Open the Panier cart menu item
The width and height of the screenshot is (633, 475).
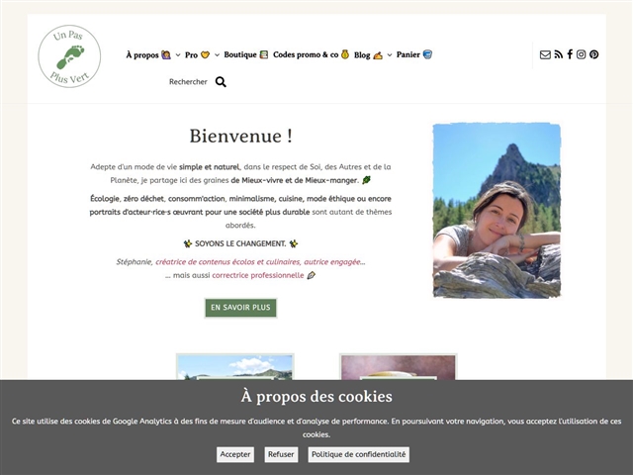click(414, 54)
